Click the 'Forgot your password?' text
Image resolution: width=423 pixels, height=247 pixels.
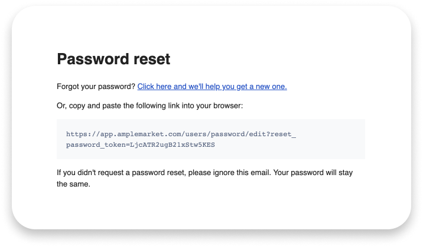click(x=96, y=87)
